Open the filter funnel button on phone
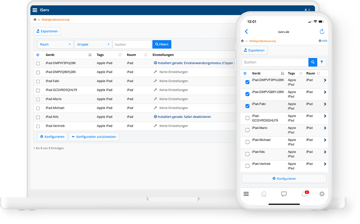Screen dimensions: 360x224 [x=322, y=62]
